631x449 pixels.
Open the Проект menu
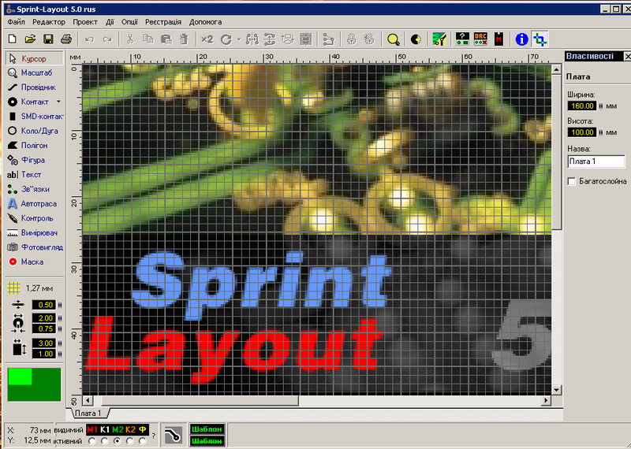point(85,22)
